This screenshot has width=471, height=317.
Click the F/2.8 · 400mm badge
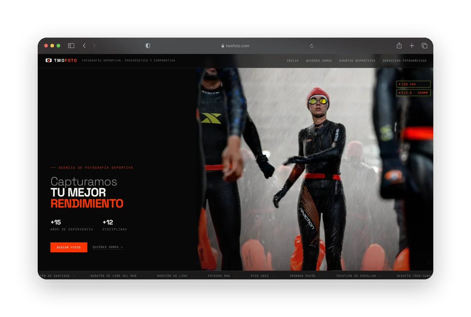click(x=413, y=93)
